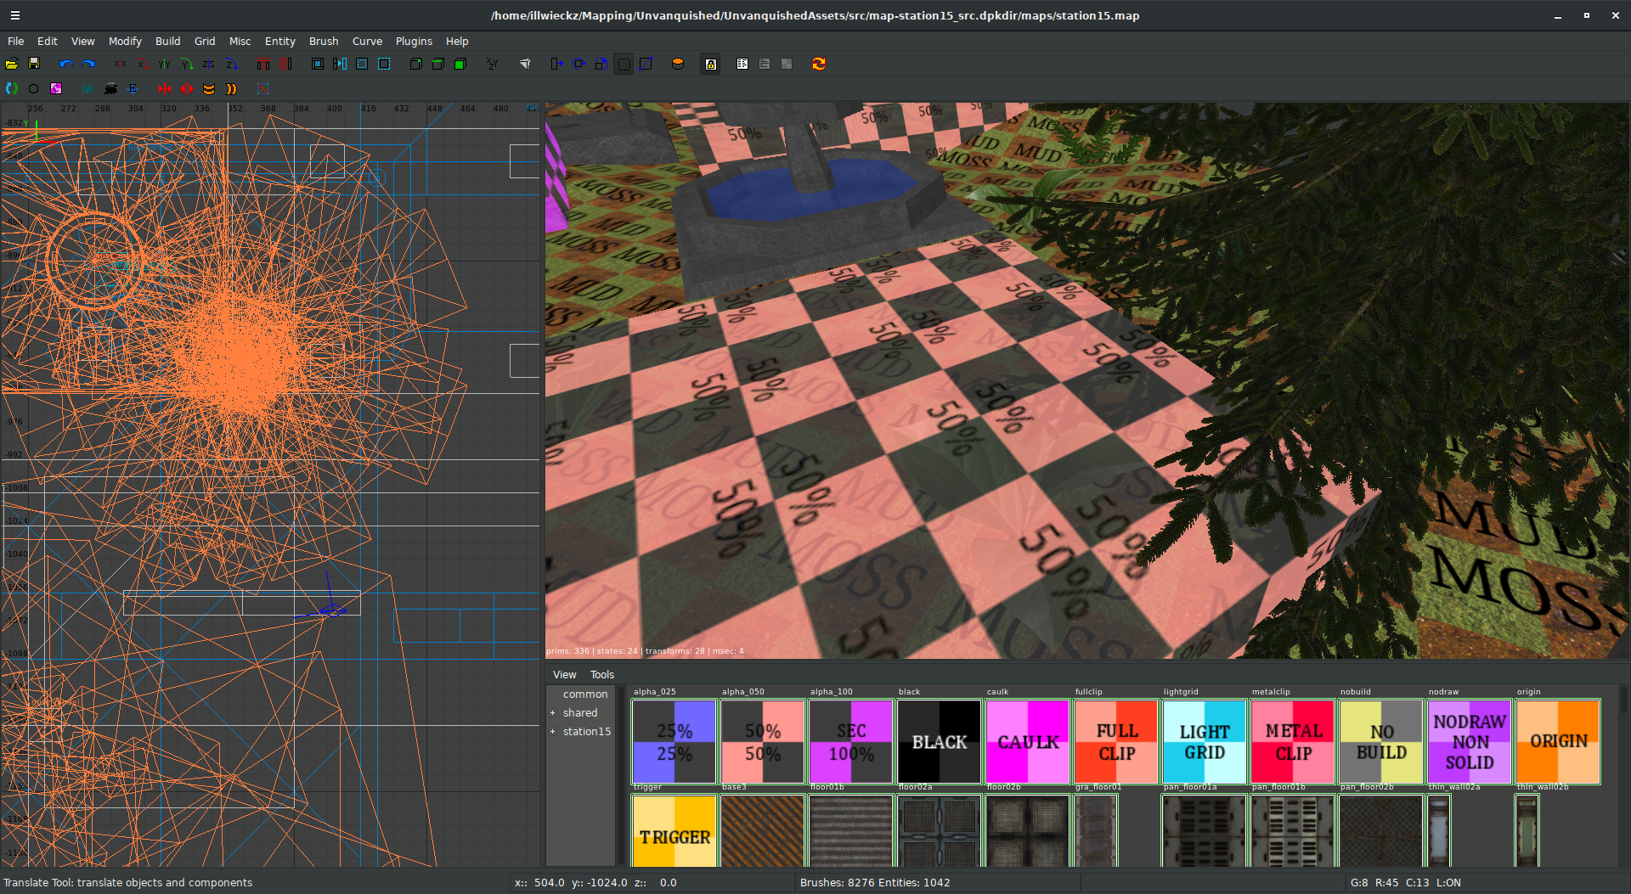Select the alpha_050 texture thumbnail

click(x=763, y=742)
